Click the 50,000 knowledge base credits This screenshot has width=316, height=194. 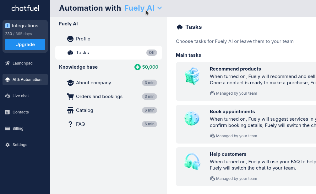pos(146,67)
